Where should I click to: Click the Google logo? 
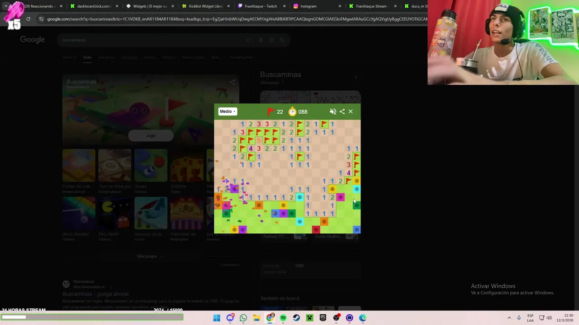point(33,40)
